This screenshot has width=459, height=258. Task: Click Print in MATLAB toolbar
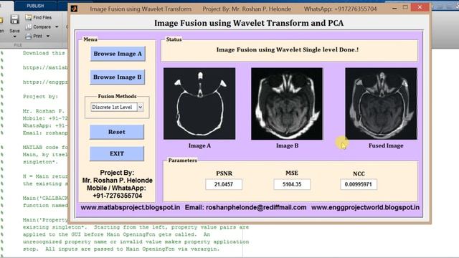(34, 37)
